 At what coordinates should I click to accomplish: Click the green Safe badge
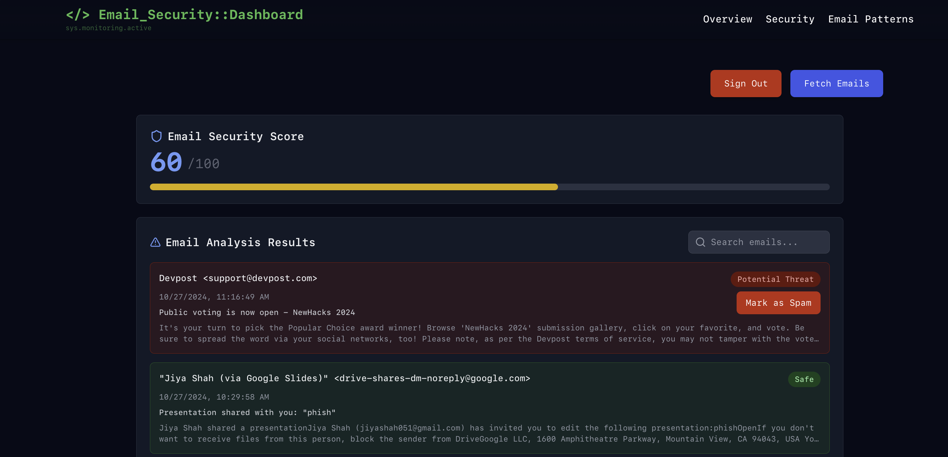click(x=804, y=379)
